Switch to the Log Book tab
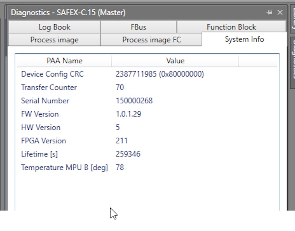The image size is (295, 231). 54,27
